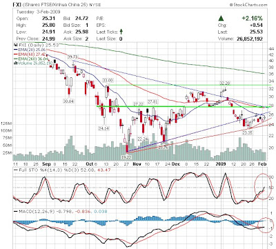Click the P/E label
The width and height of the screenshot is (276, 249).
(x=100, y=19)
